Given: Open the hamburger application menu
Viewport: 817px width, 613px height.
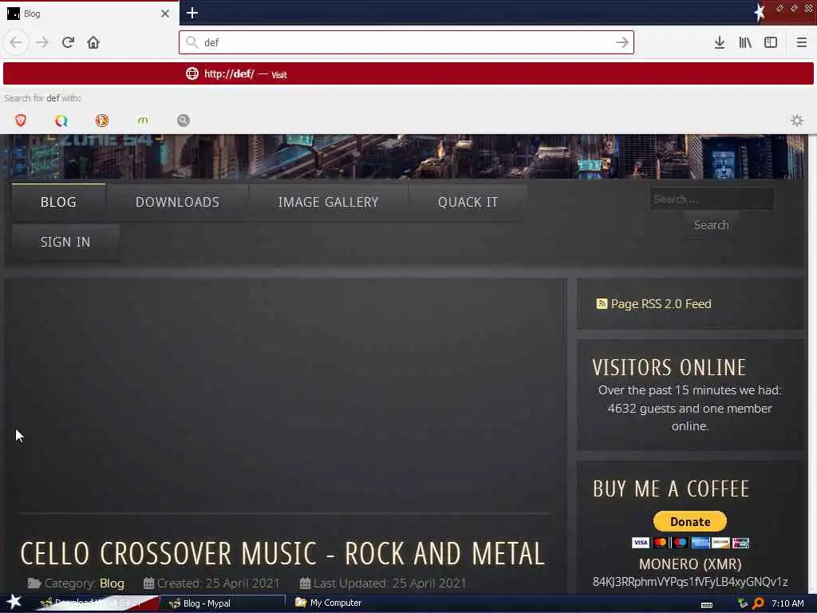Looking at the screenshot, I should [801, 42].
